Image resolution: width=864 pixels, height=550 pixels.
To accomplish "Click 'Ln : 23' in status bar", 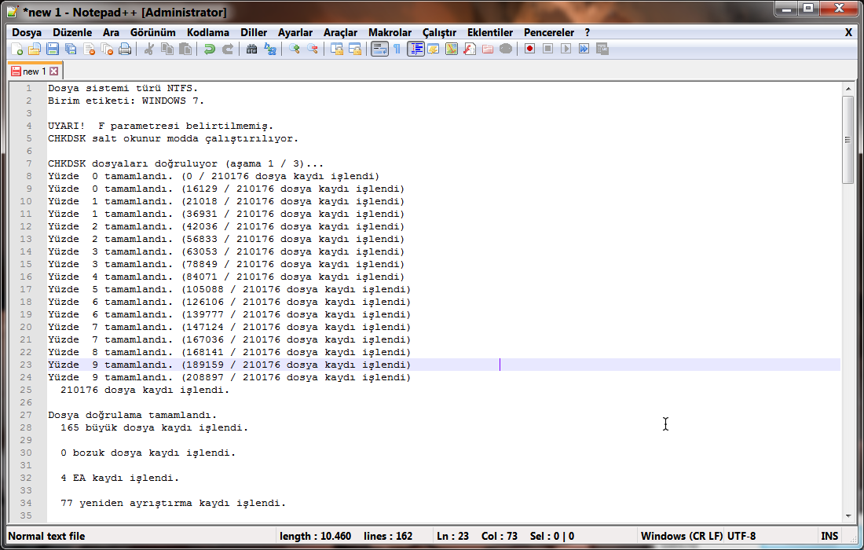I will [452, 536].
